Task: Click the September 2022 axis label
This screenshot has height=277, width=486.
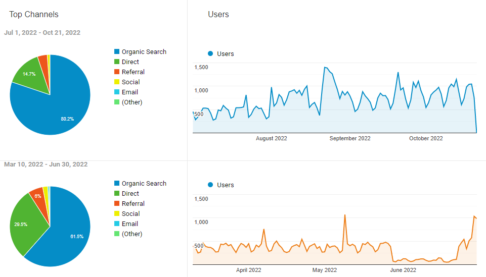Action: pyautogui.click(x=350, y=138)
